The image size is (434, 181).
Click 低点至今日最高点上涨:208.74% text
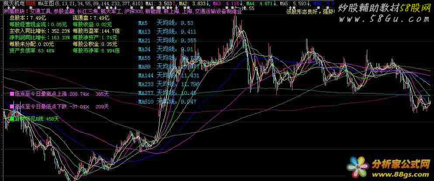point(52,94)
